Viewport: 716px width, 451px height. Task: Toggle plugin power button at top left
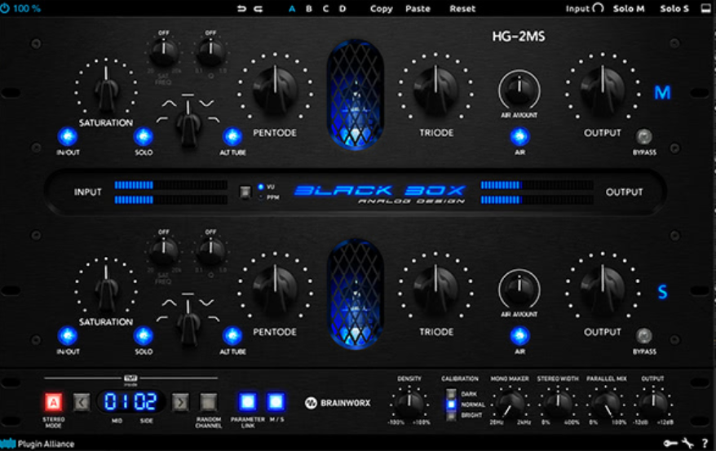5,8
